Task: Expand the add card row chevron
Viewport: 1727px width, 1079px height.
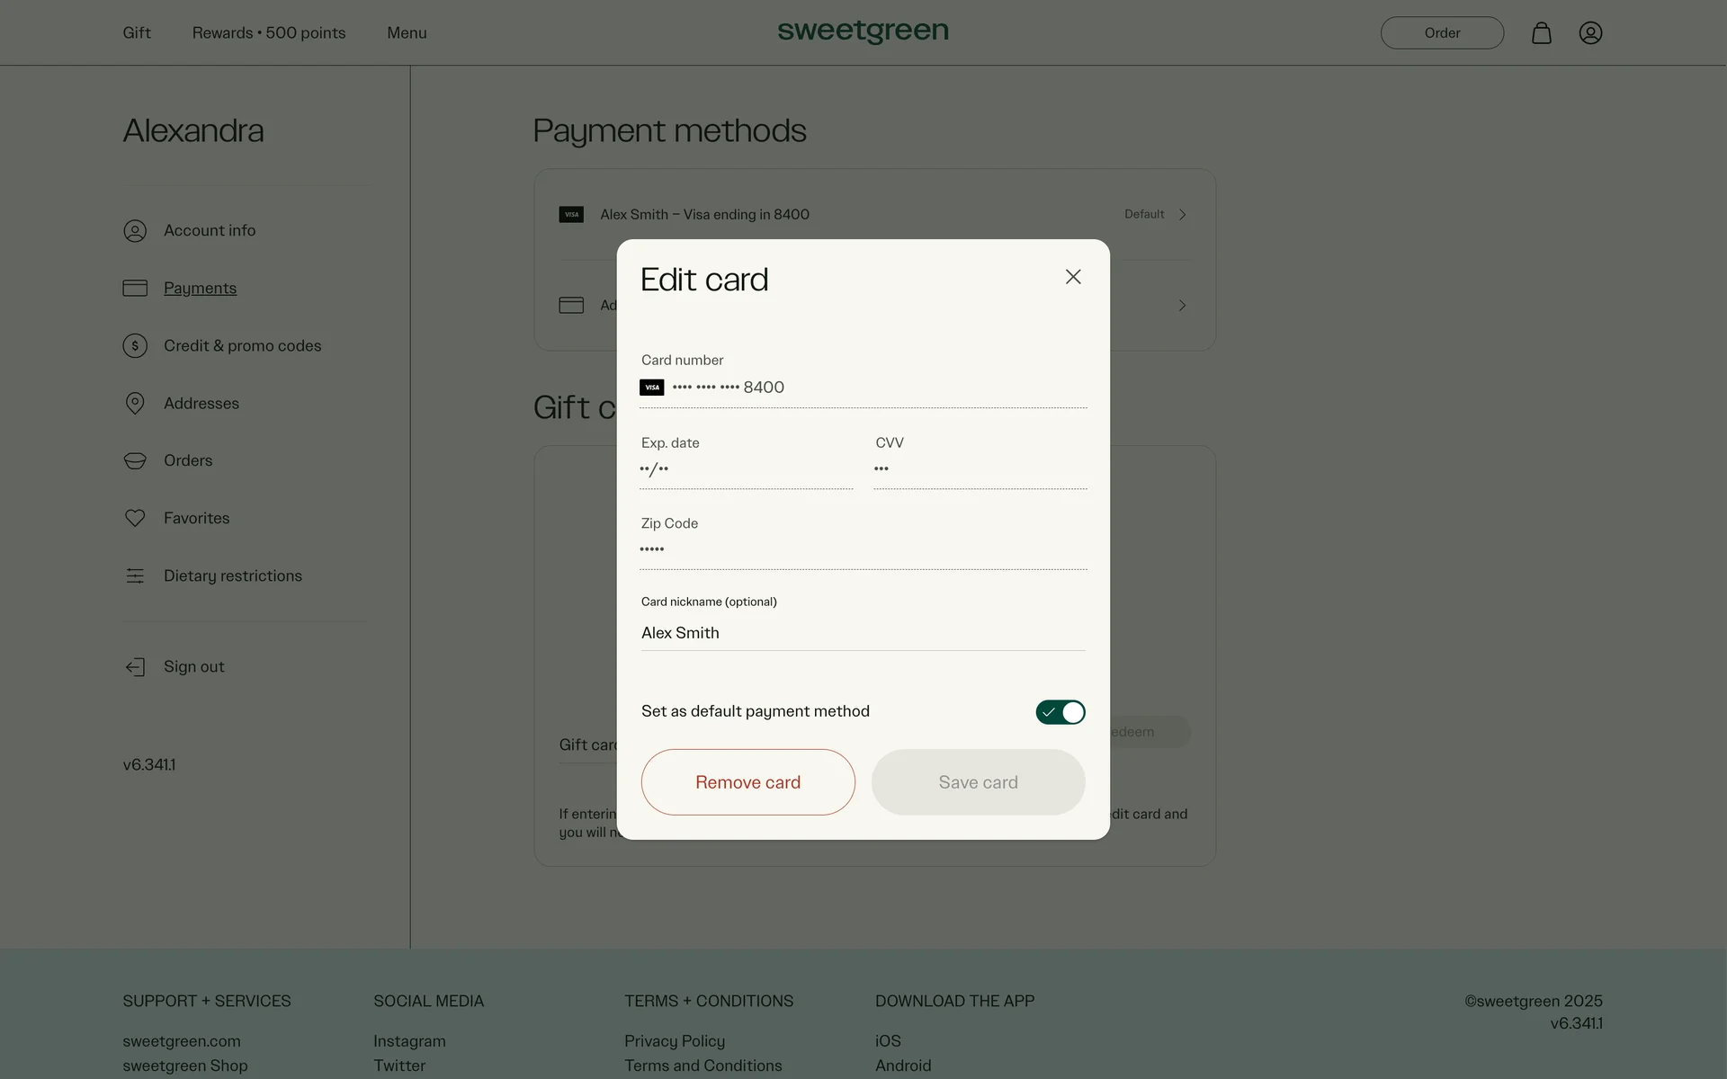Action: (x=1182, y=306)
